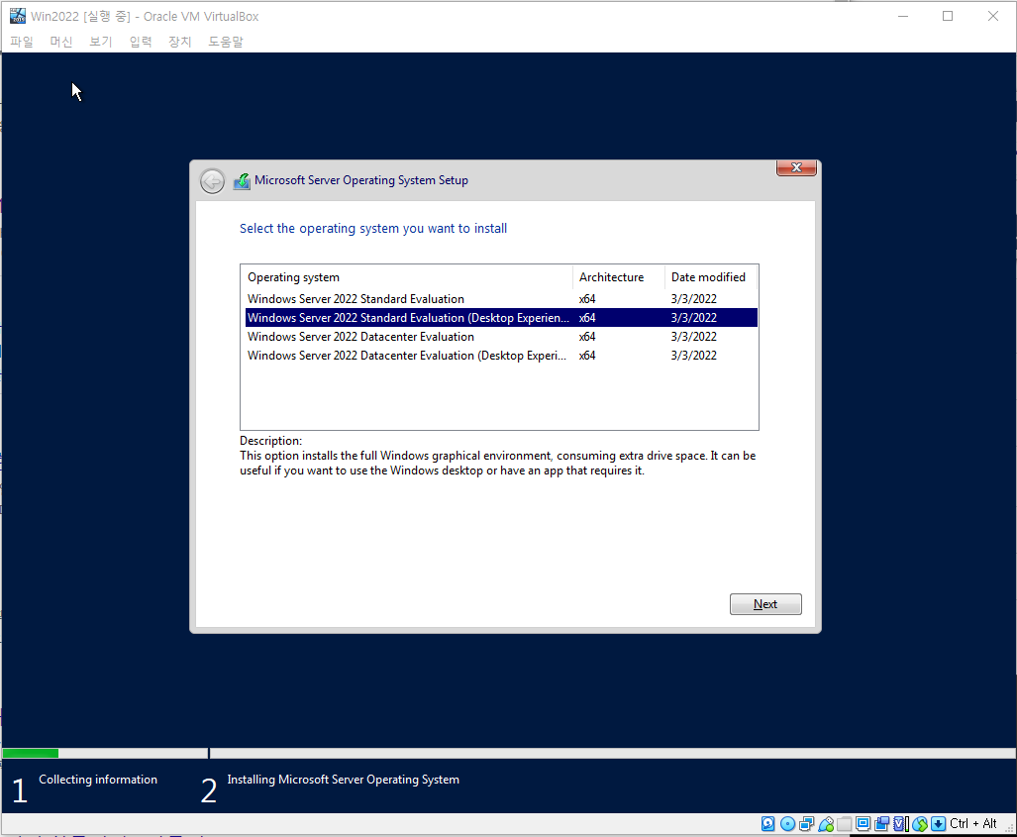Select Standard Evaluation (Desktop Experience) row
This screenshot has height=837, width=1017.
[x=501, y=318]
